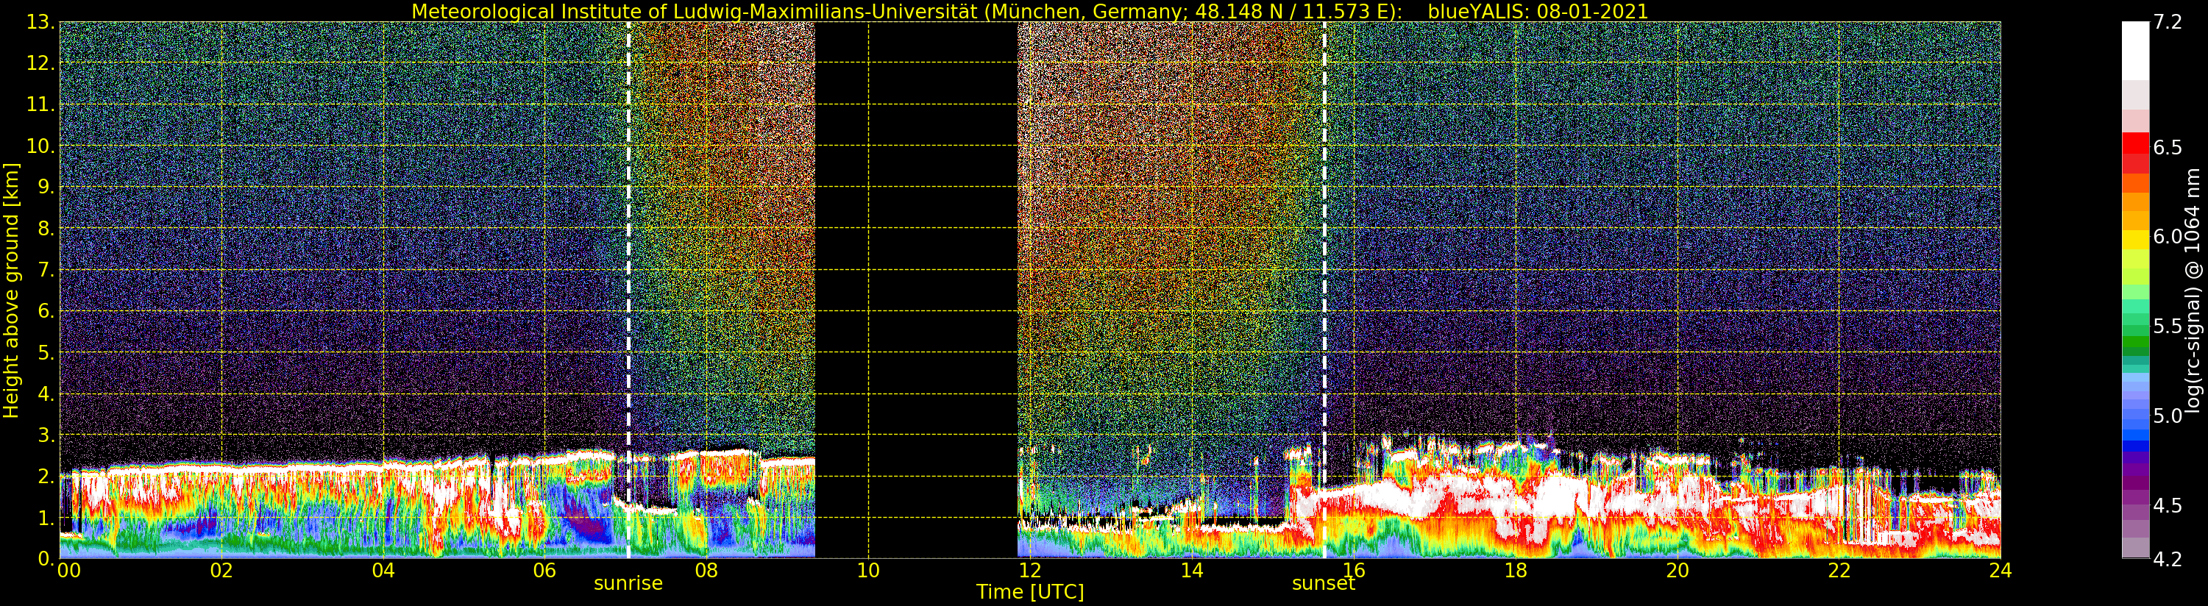This screenshot has height=606, width=2208.
Task: Click the "10" time axis tick label
Action: pos(868,571)
